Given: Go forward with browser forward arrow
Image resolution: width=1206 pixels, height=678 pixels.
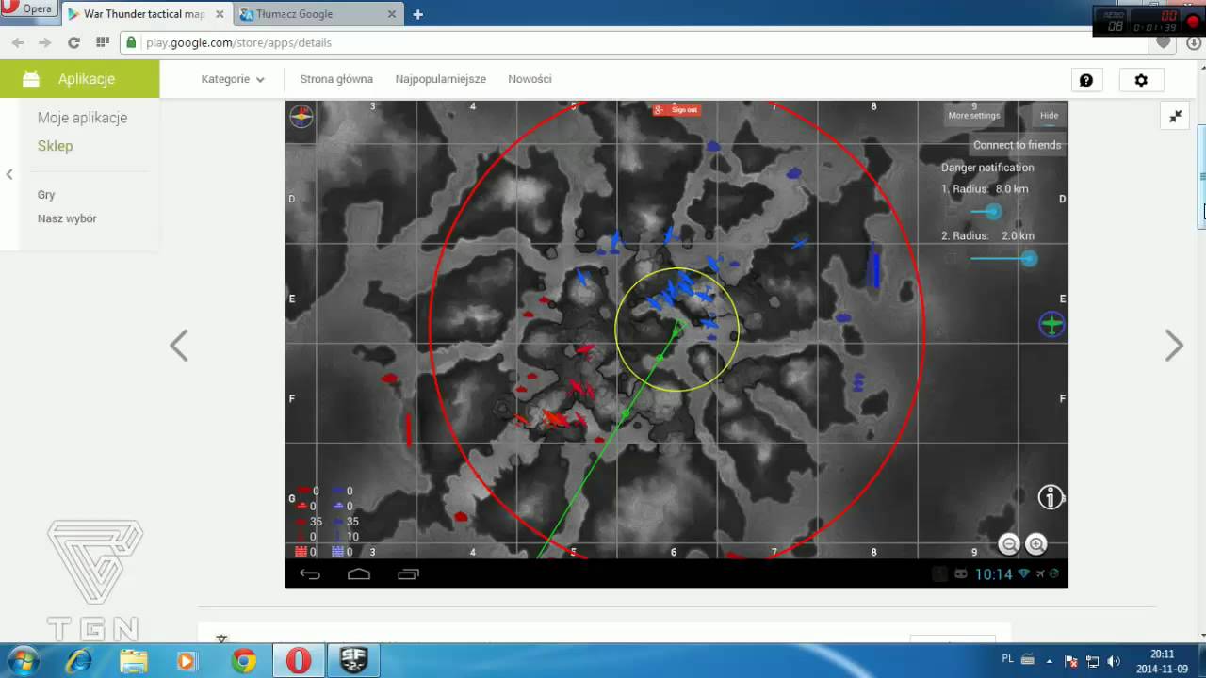Looking at the screenshot, I should pos(44,42).
